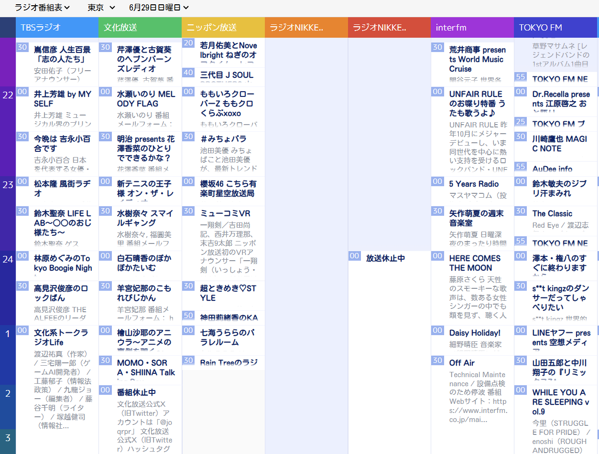Select the 文化放送 station header

click(x=140, y=28)
